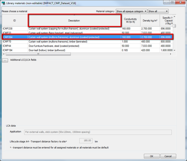Image resolution: width=187 pixels, height=161 pixels.
Task: Click the application icon in title bar
Action: 3,3
